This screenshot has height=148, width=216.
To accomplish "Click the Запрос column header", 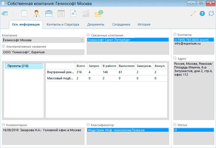I will (94, 66).
